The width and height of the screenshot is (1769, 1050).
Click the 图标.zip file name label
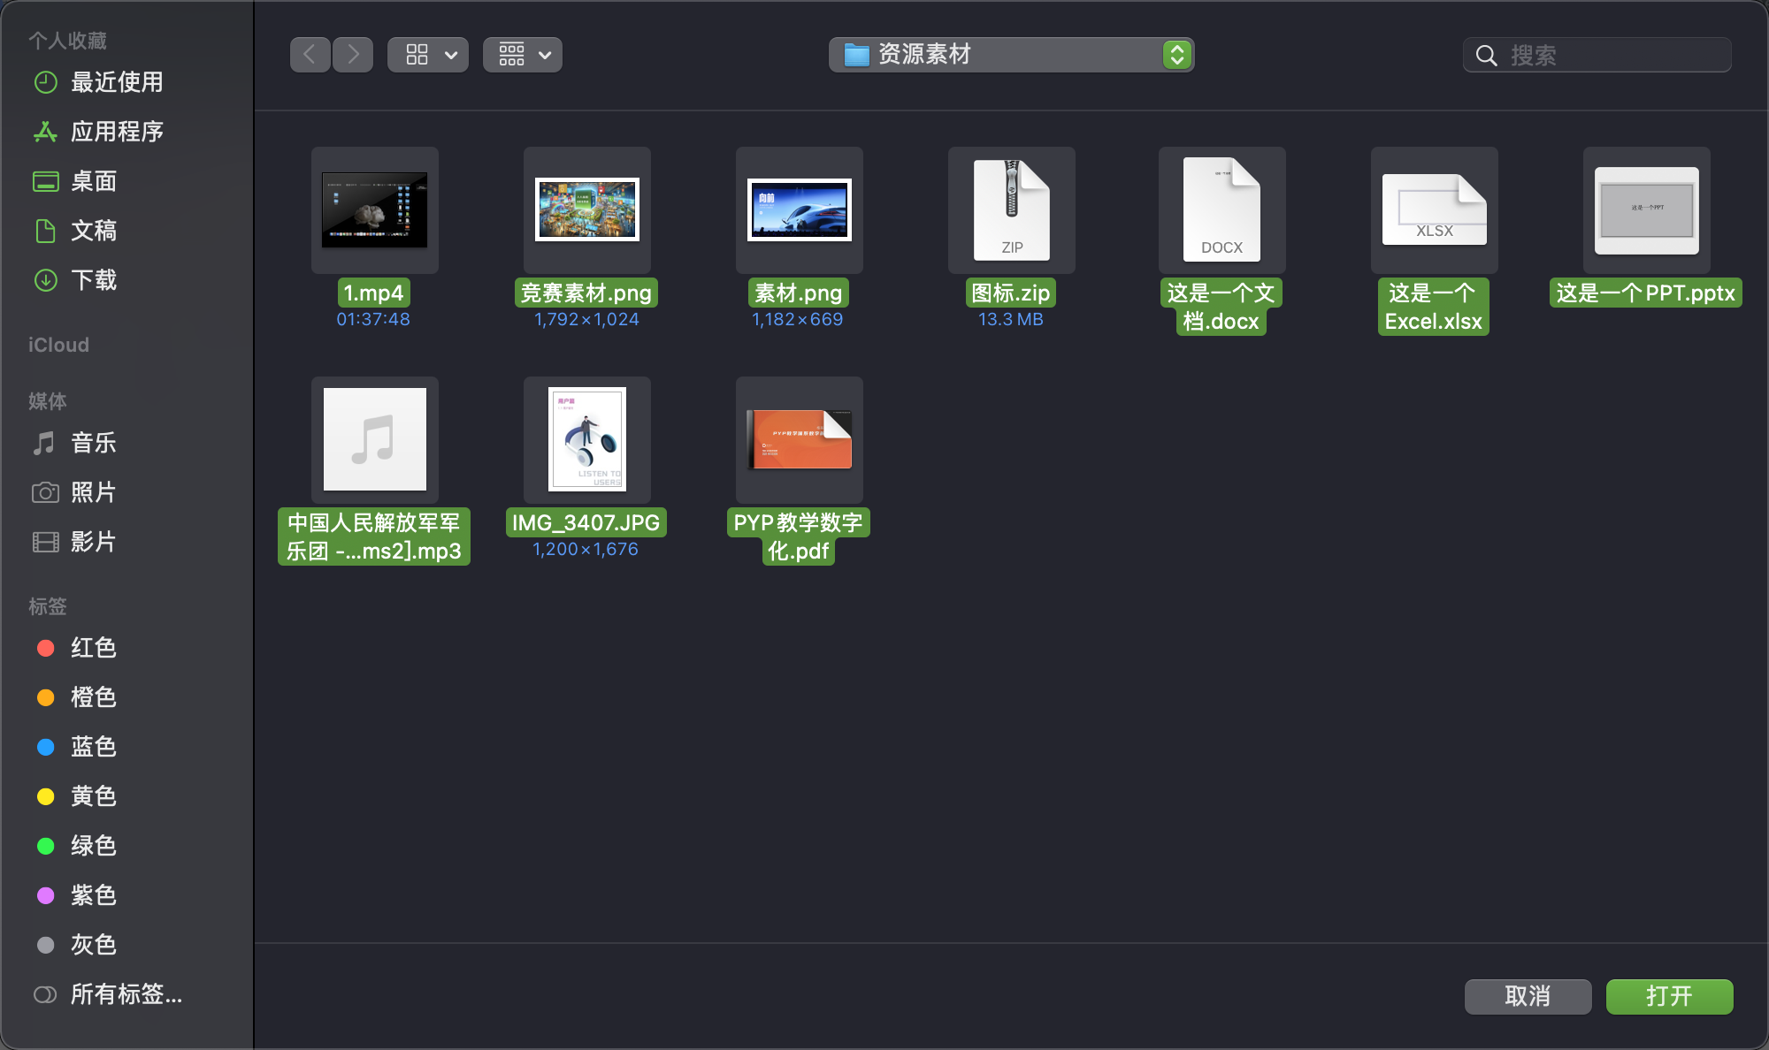click(1011, 293)
